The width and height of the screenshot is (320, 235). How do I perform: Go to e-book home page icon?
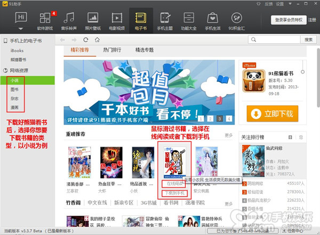(98, 40)
